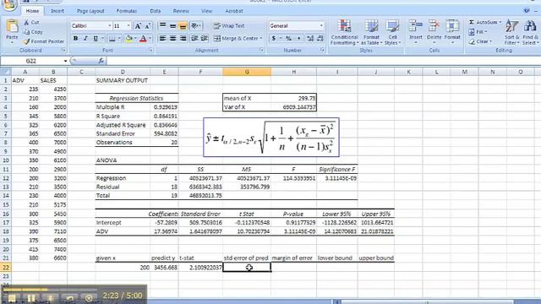This screenshot has width=541, height=304.
Task: Open the text orientation tool
Action: point(195,26)
